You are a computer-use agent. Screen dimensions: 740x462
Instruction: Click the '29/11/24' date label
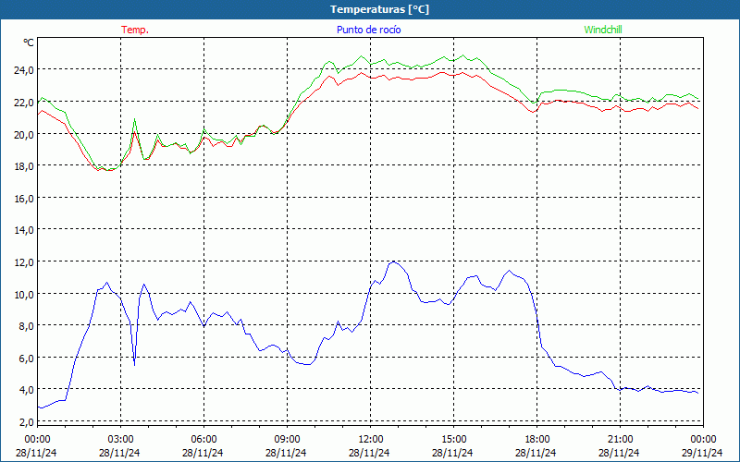coord(702,453)
